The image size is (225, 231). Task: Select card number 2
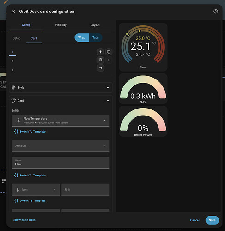(x=12, y=61)
